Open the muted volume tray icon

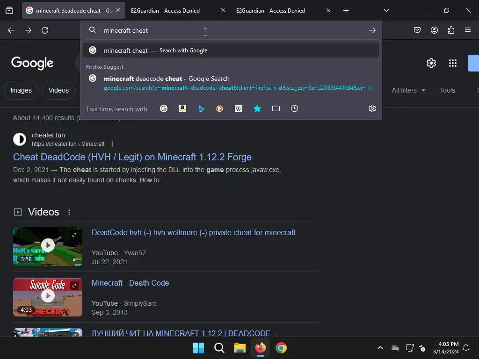422,348
